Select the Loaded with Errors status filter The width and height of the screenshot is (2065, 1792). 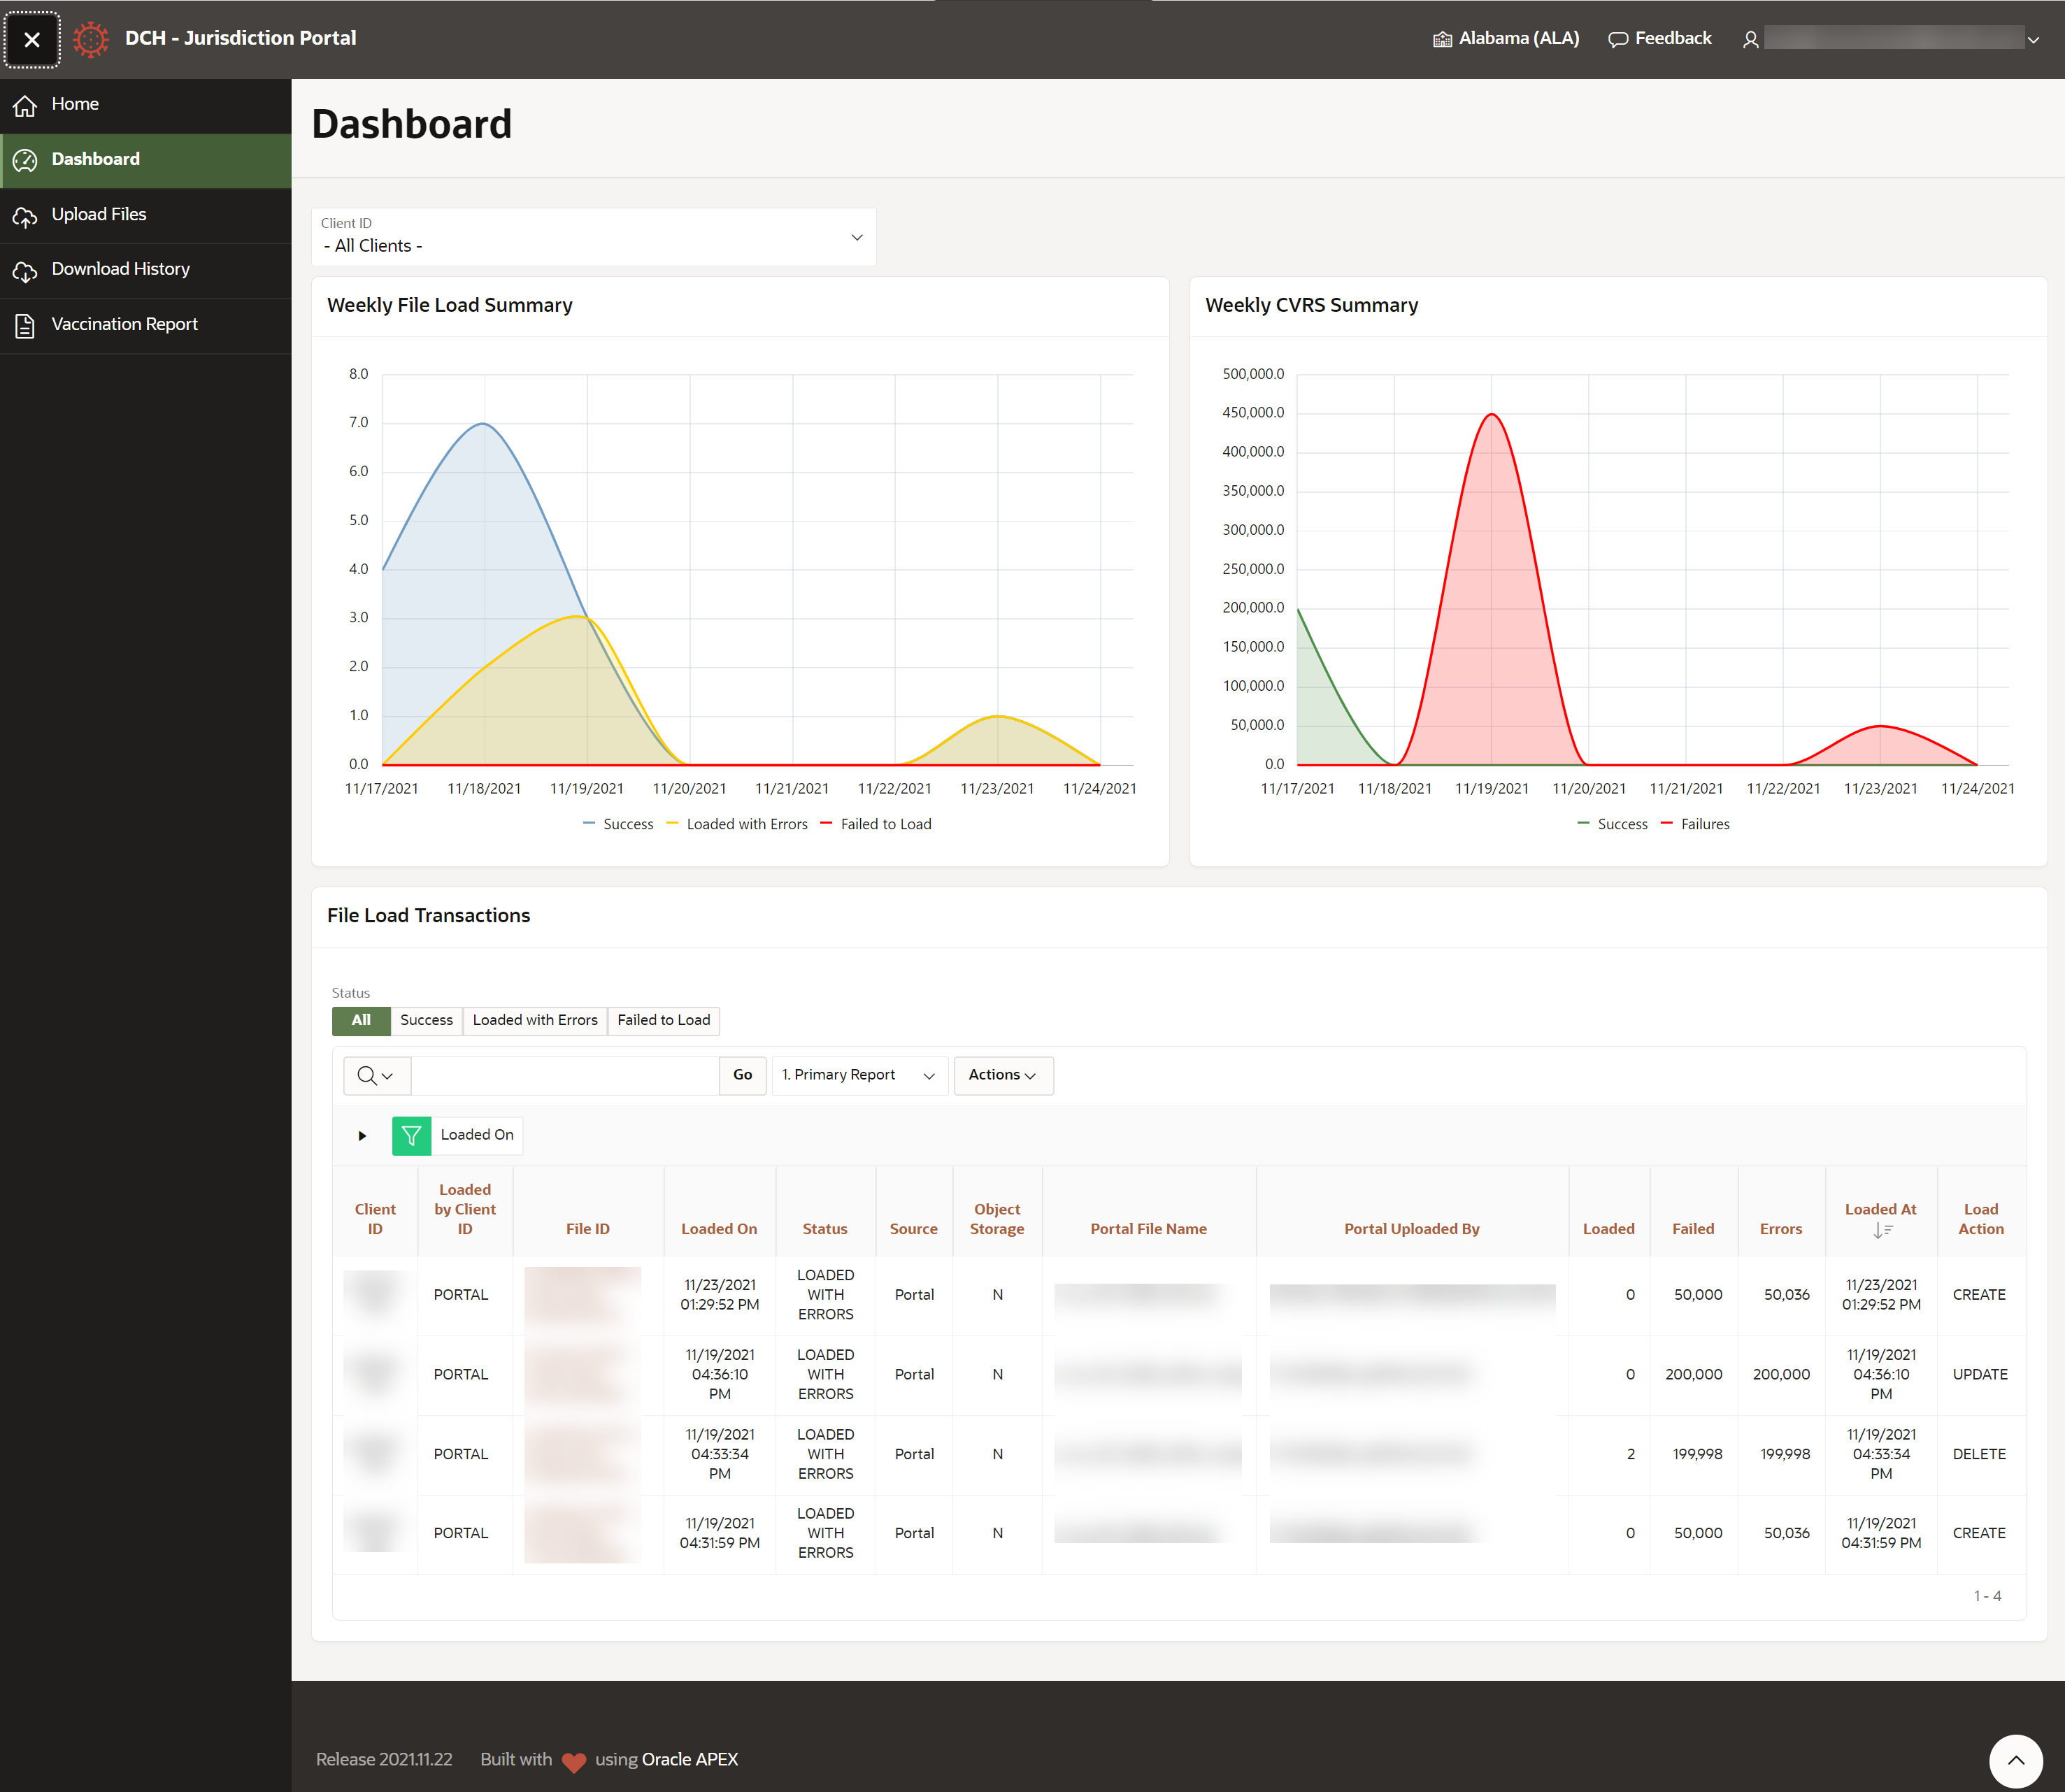[534, 1020]
